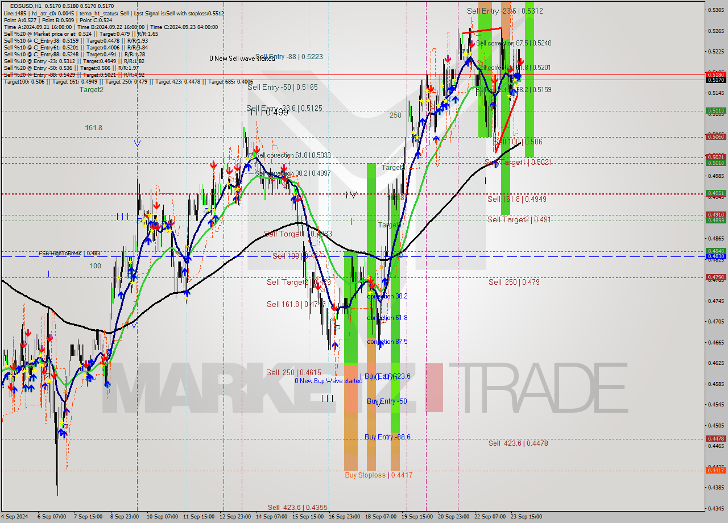The height and width of the screenshot is (523, 728).
Task: Click the 'Sell 250 | 0.479' label
Action: pyautogui.click(x=514, y=282)
